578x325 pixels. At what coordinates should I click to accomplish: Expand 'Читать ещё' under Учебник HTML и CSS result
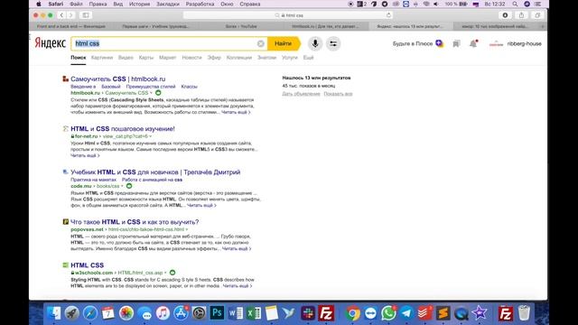[x=201, y=205]
